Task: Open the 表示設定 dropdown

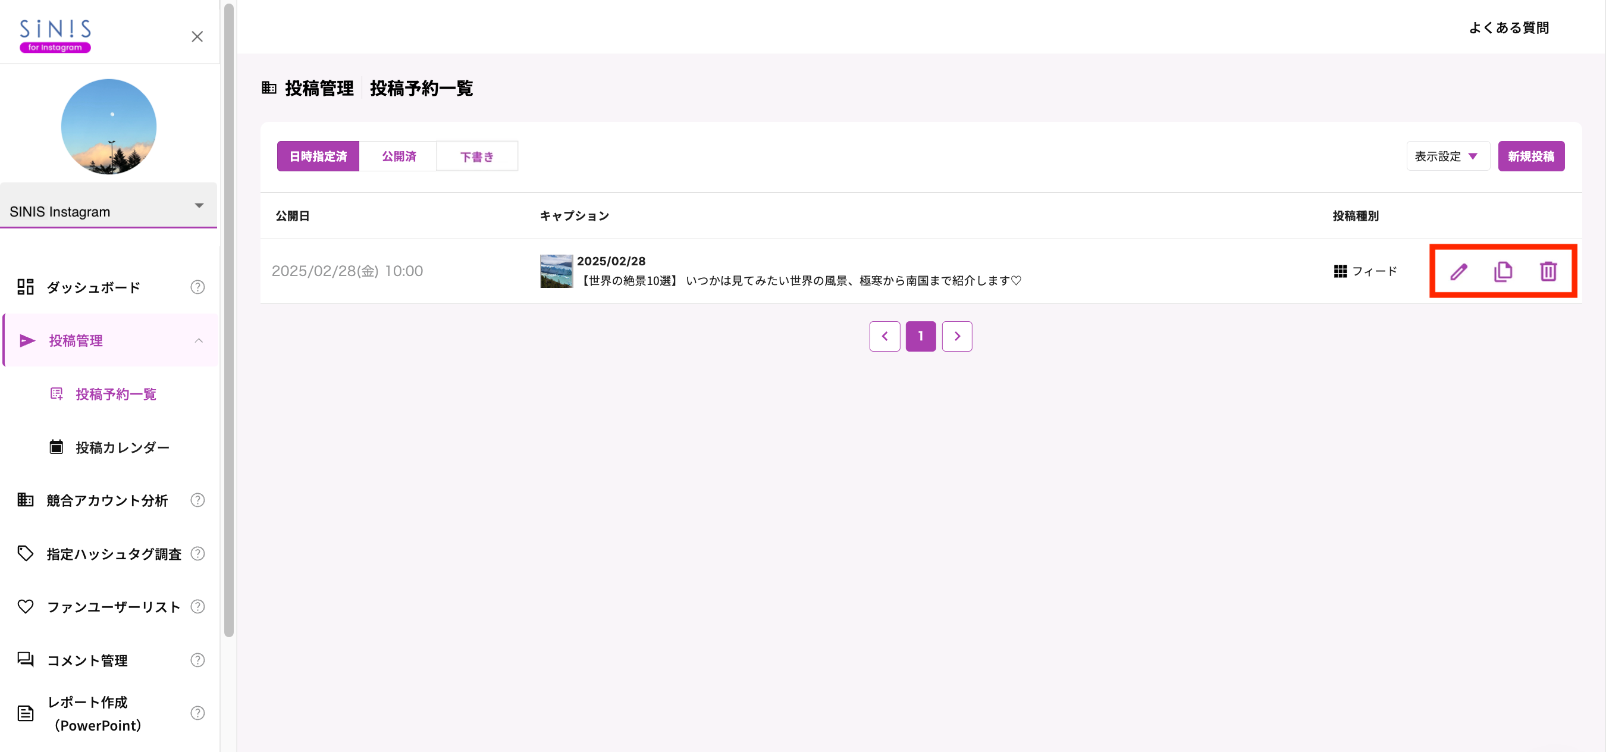Action: coord(1448,156)
